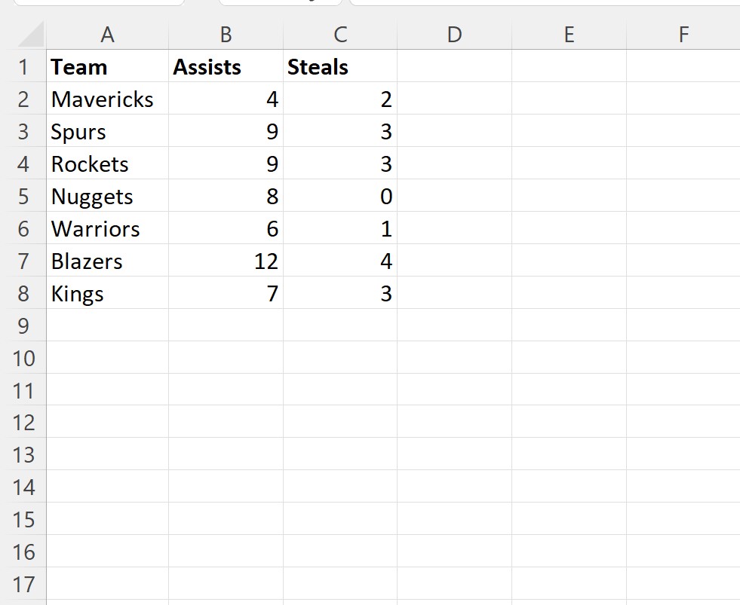
Task: Select the Blazers cell
Action: point(108,261)
